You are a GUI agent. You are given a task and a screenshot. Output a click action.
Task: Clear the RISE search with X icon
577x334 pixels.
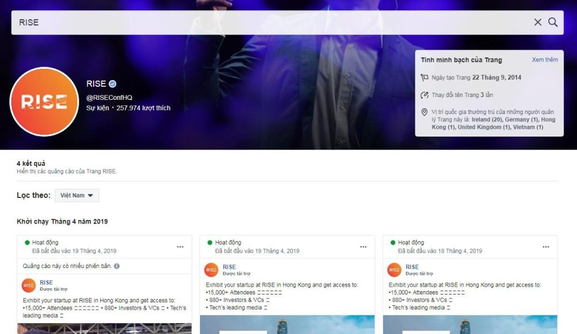538,22
